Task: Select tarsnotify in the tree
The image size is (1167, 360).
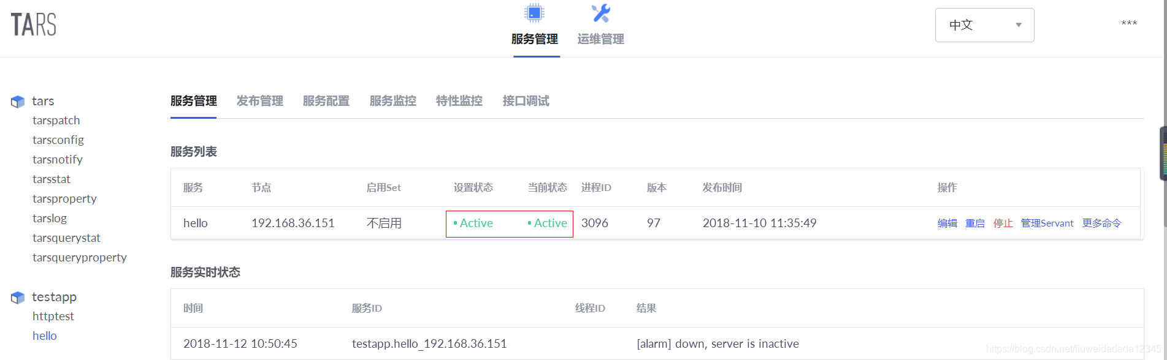Action: [x=58, y=160]
